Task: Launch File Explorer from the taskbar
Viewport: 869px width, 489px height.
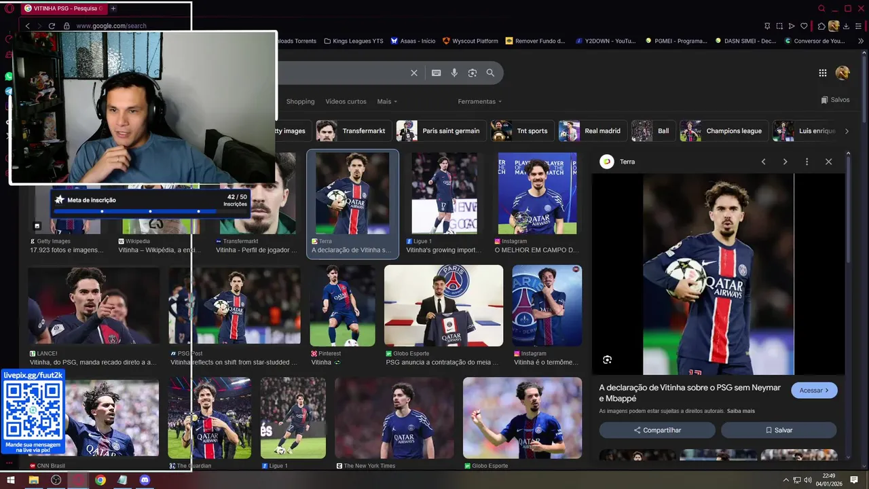Action: tap(33, 480)
